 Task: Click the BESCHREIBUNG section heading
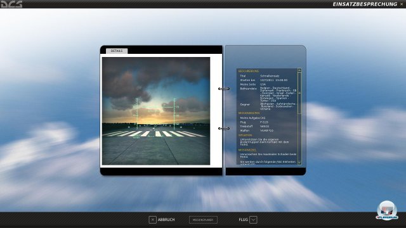pyautogui.click(x=249, y=71)
